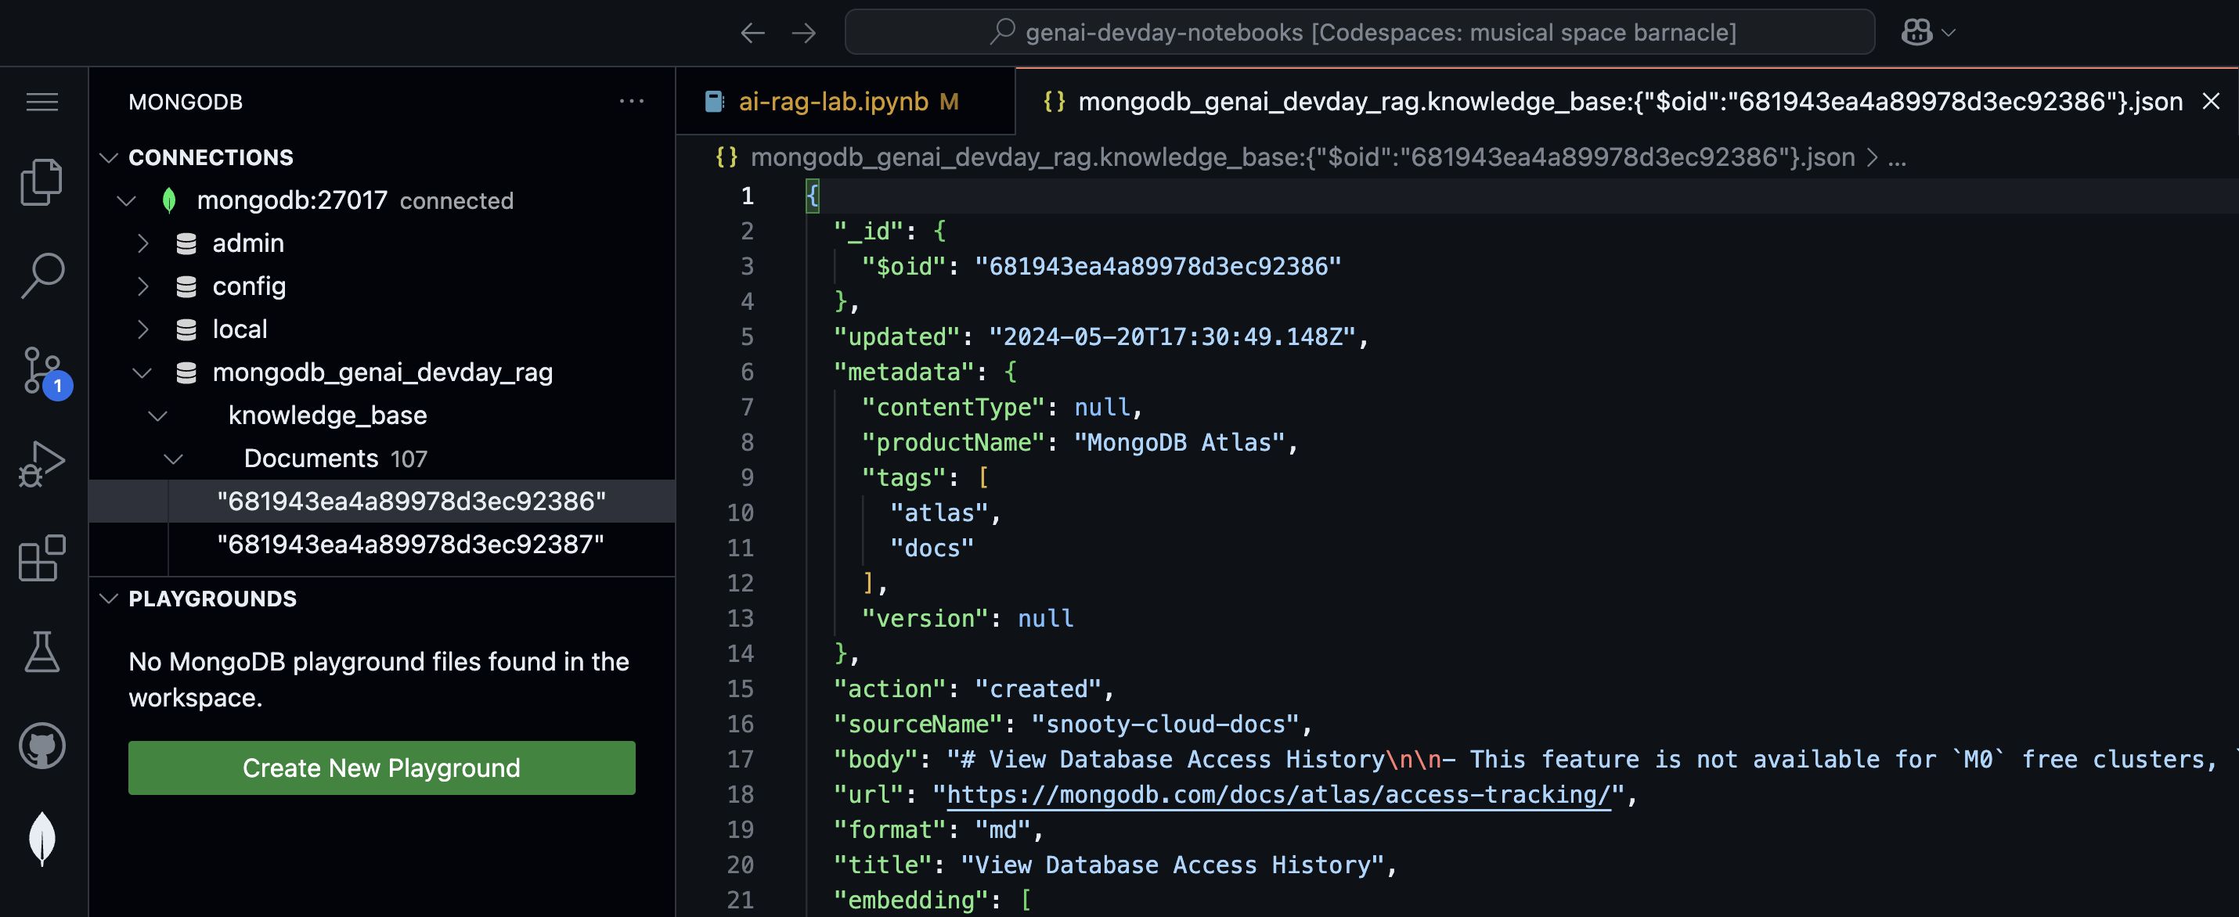Click the admin database icon

pyautogui.click(x=186, y=243)
